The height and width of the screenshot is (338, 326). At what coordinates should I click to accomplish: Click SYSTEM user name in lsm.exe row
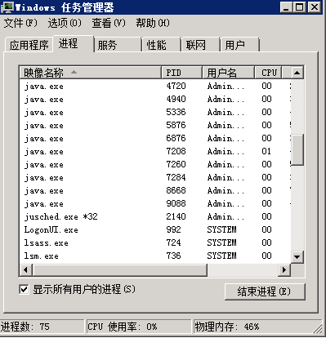pyautogui.click(x=221, y=256)
